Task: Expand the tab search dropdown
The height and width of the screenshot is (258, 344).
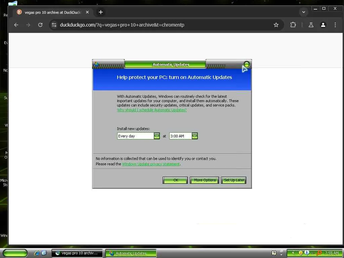Action: 304,12
